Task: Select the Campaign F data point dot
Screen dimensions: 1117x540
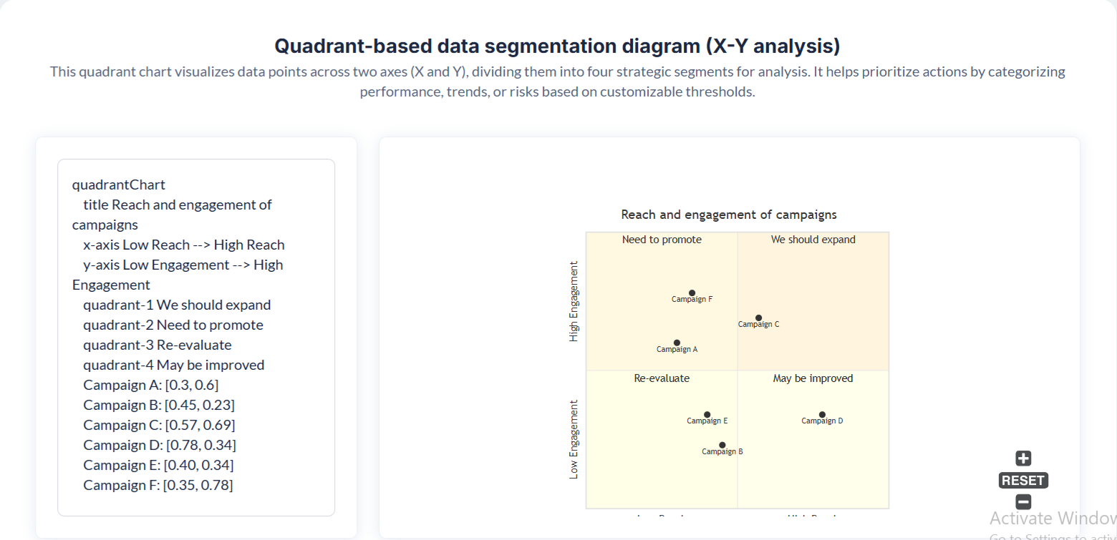Action: click(x=692, y=293)
